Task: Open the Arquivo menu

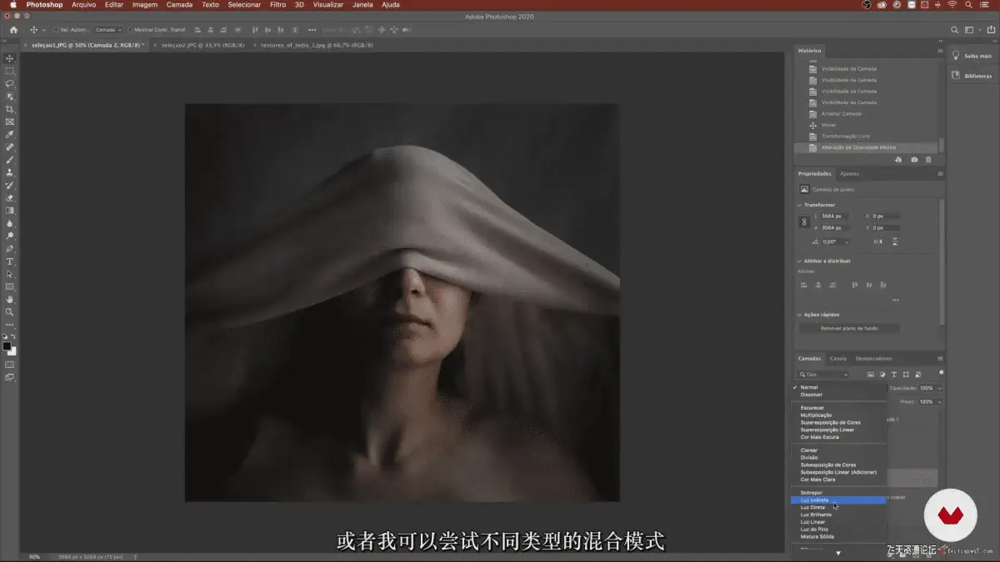Action: (x=83, y=5)
